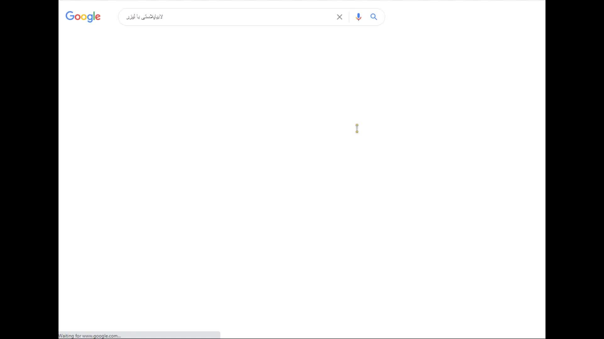Click the red letter e in Google logo
This screenshot has height=339, width=604.
click(98, 17)
